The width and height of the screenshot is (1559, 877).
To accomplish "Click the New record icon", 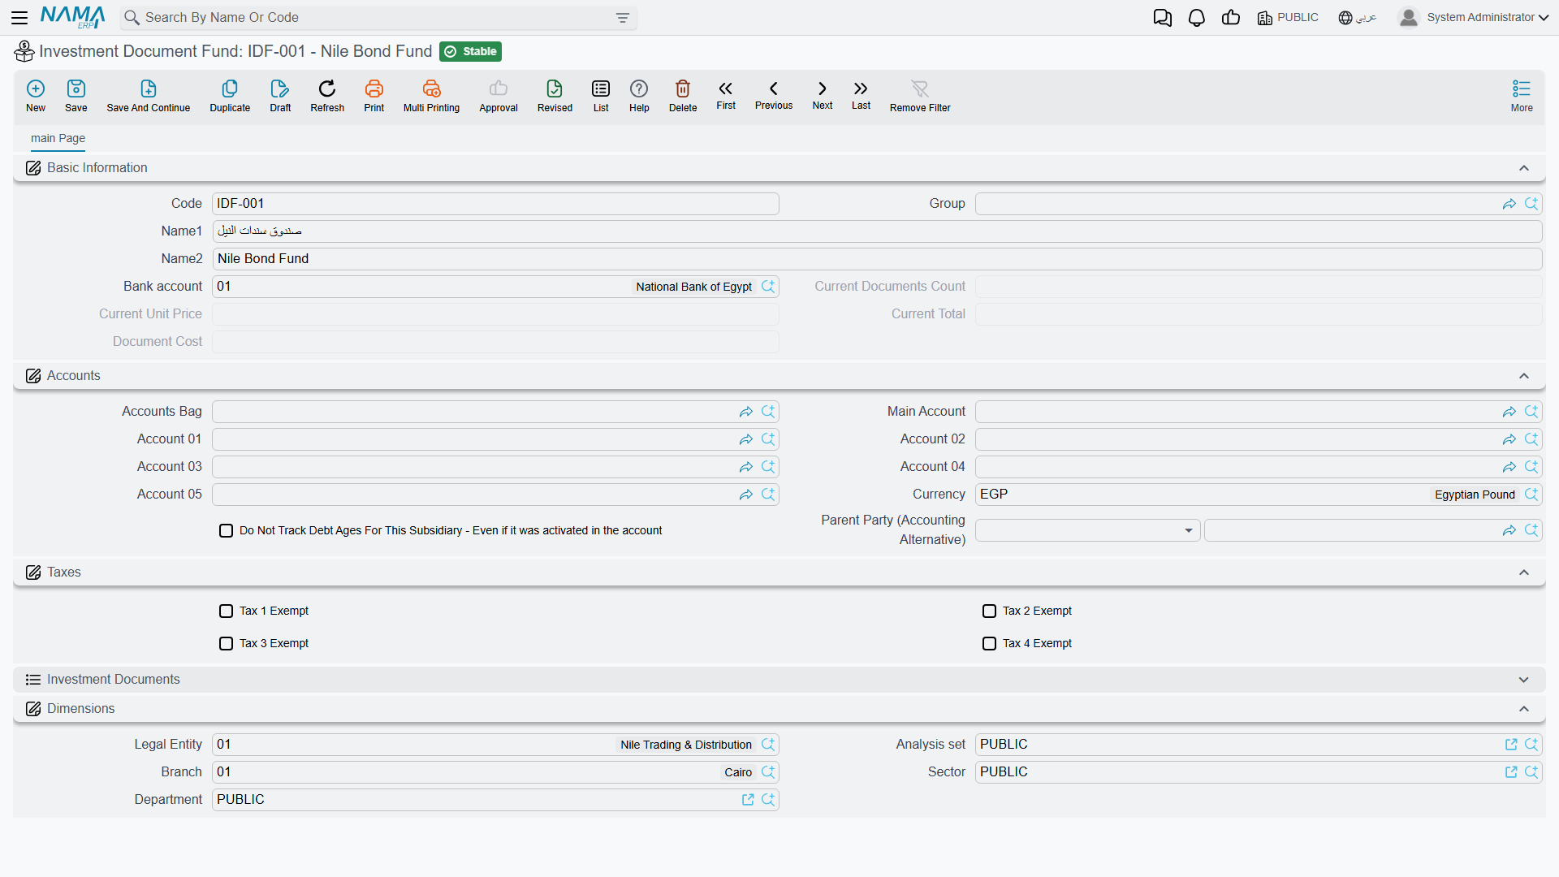I will point(36,89).
